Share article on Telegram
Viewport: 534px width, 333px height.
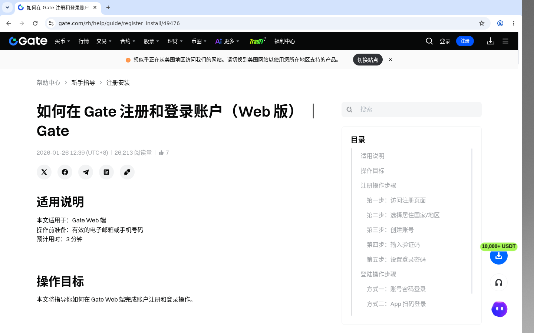(x=86, y=172)
